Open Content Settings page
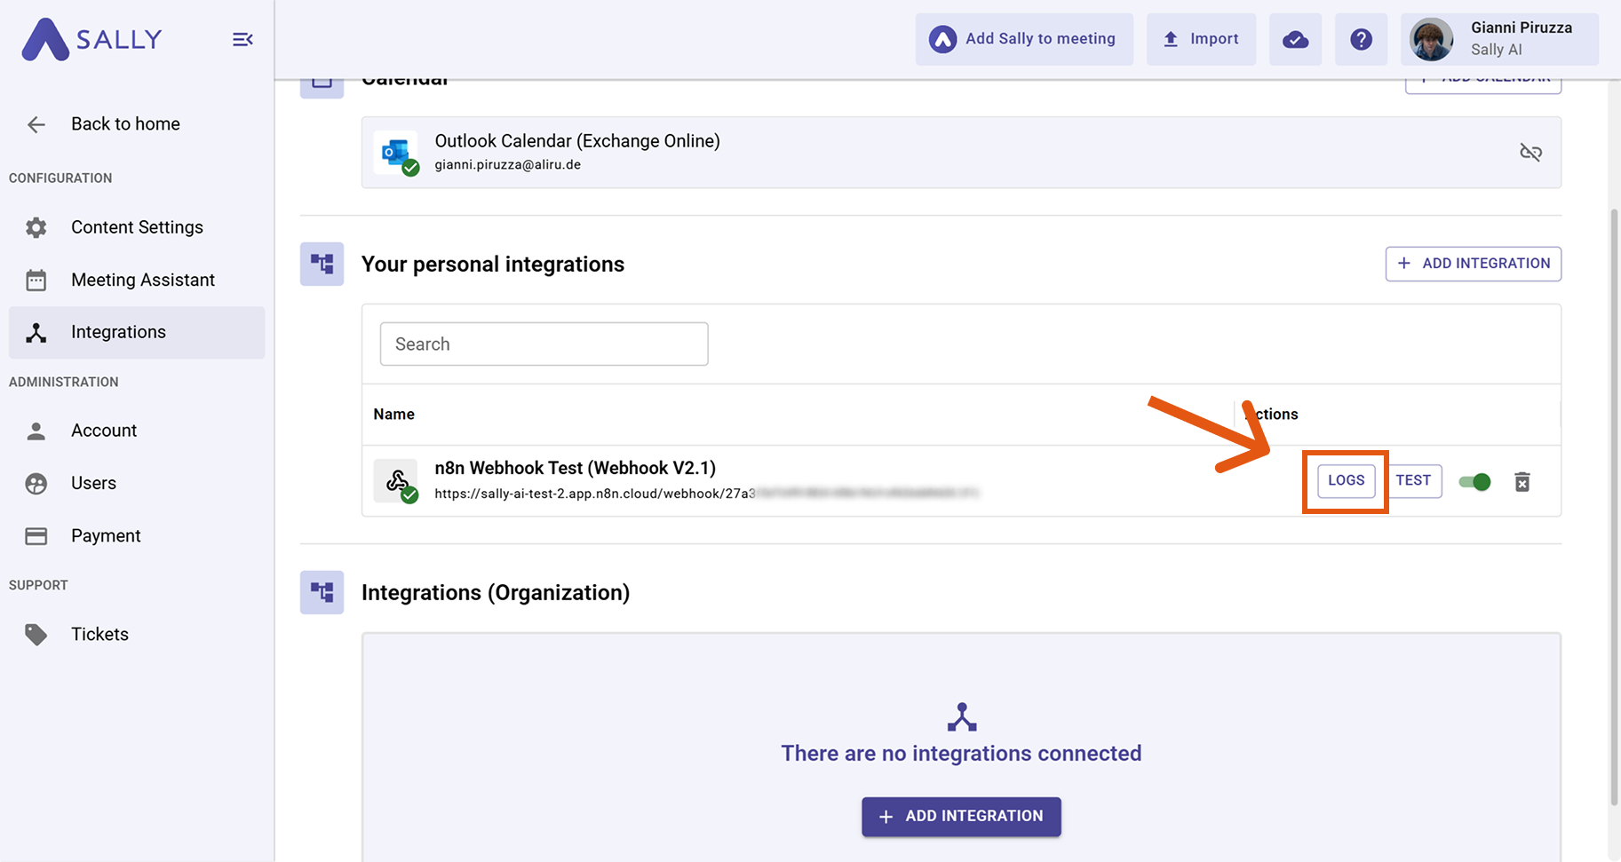Screen dimensions: 1621x862 [137, 227]
